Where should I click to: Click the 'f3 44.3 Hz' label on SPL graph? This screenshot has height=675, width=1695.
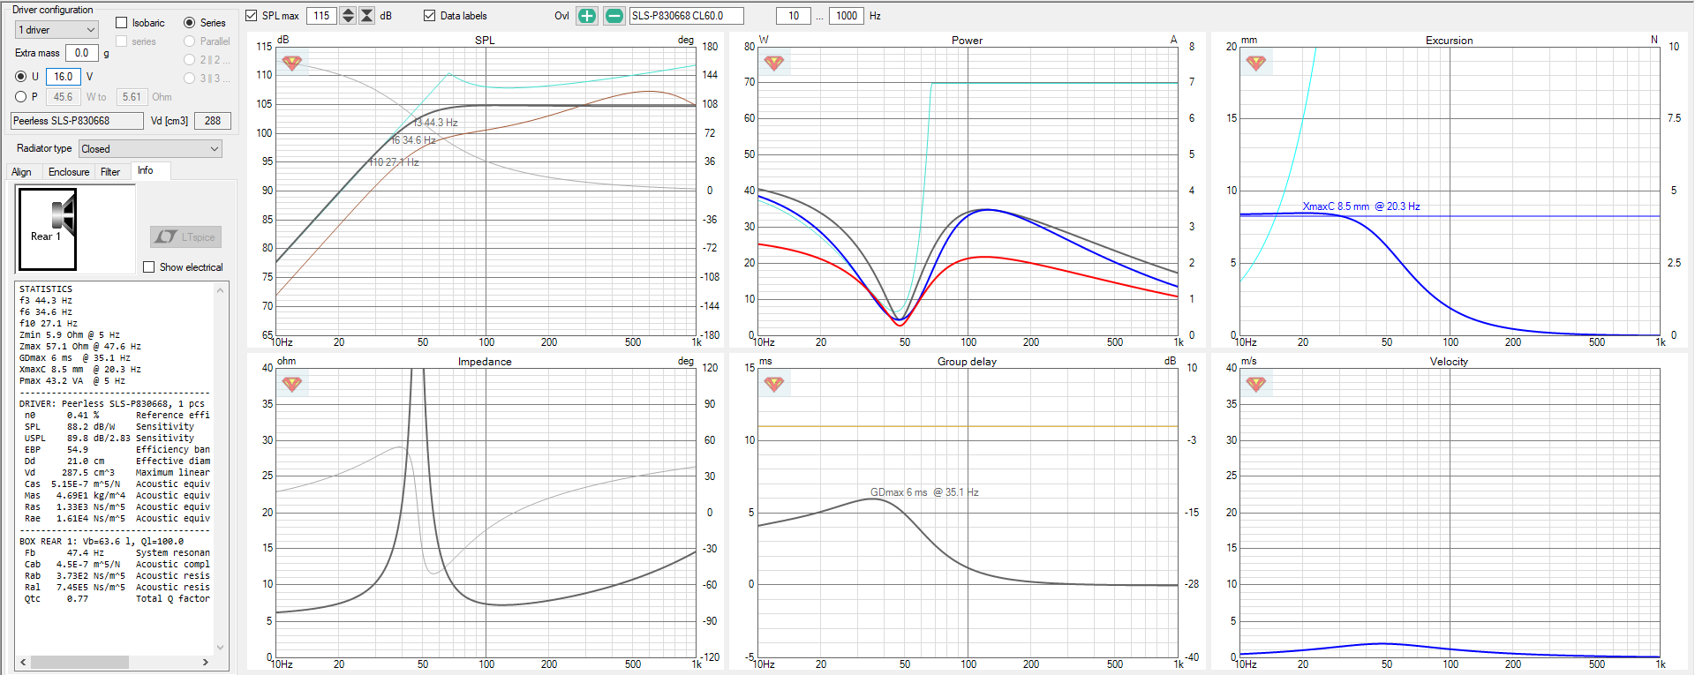[x=435, y=123]
